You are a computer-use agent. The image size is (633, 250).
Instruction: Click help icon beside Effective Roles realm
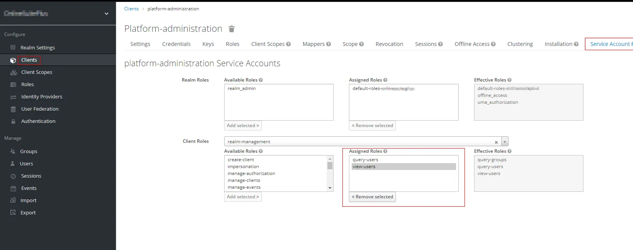[x=509, y=80]
